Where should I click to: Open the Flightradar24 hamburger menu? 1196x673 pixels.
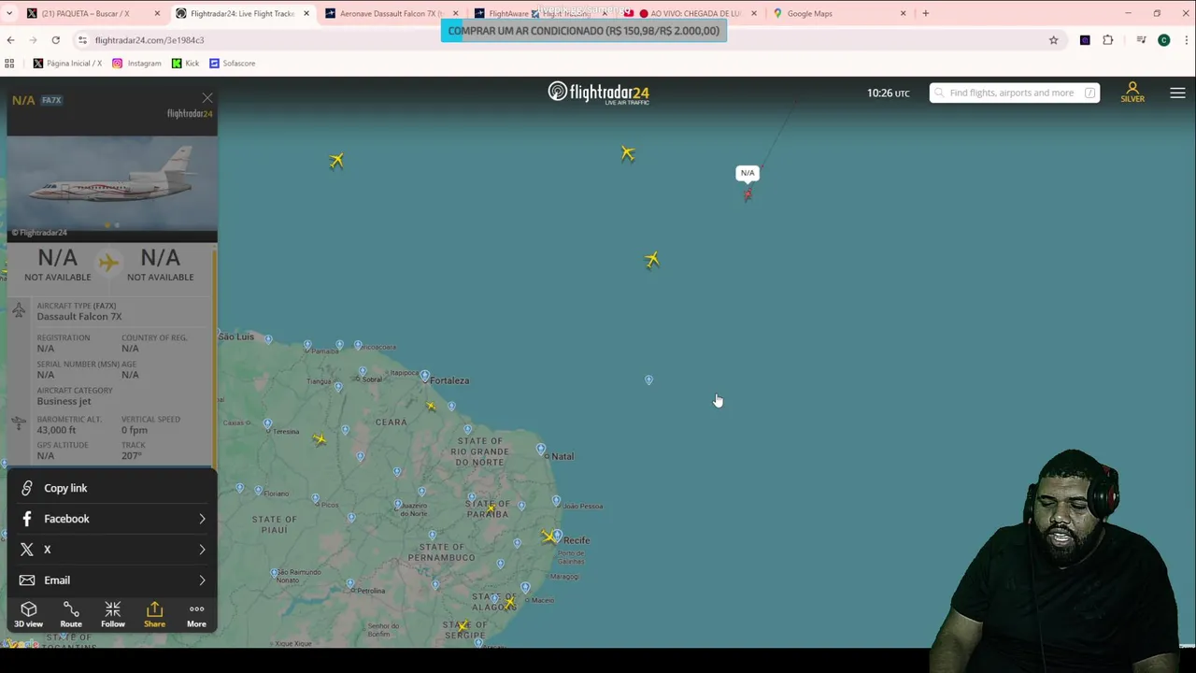click(1177, 93)
